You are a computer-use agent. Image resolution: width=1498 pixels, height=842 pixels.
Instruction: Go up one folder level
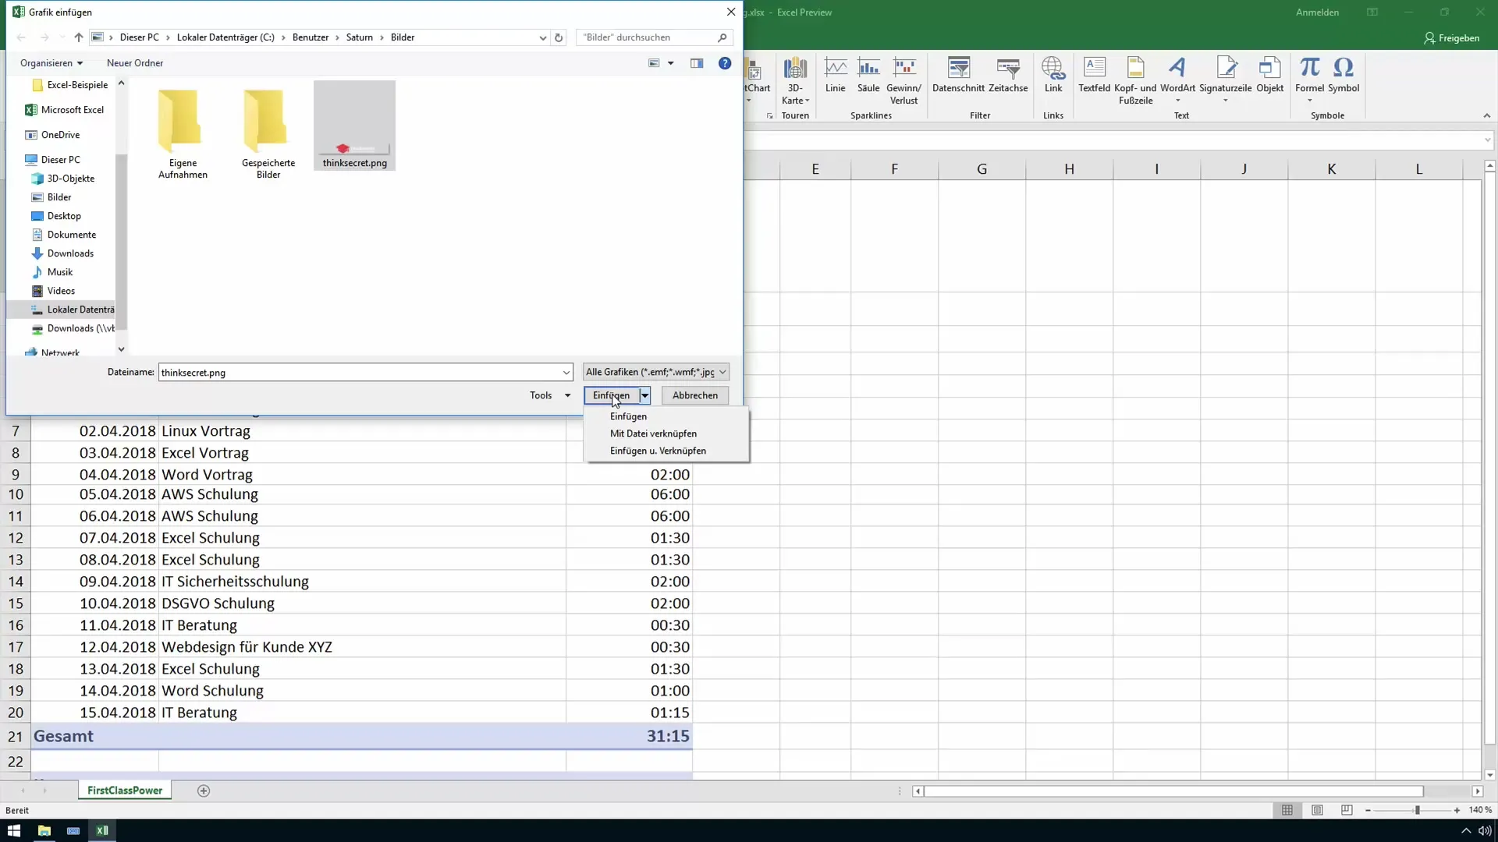coord(79,37)
